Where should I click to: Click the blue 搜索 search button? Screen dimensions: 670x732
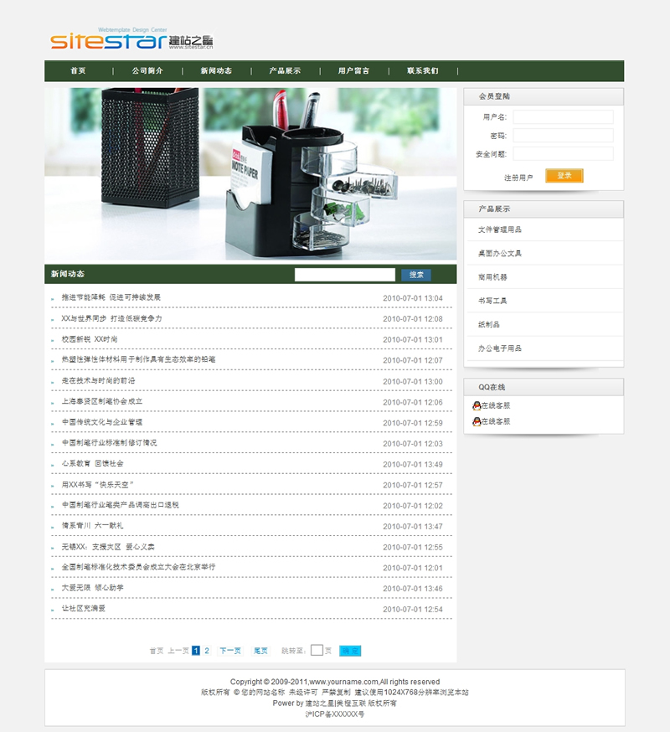416,275
